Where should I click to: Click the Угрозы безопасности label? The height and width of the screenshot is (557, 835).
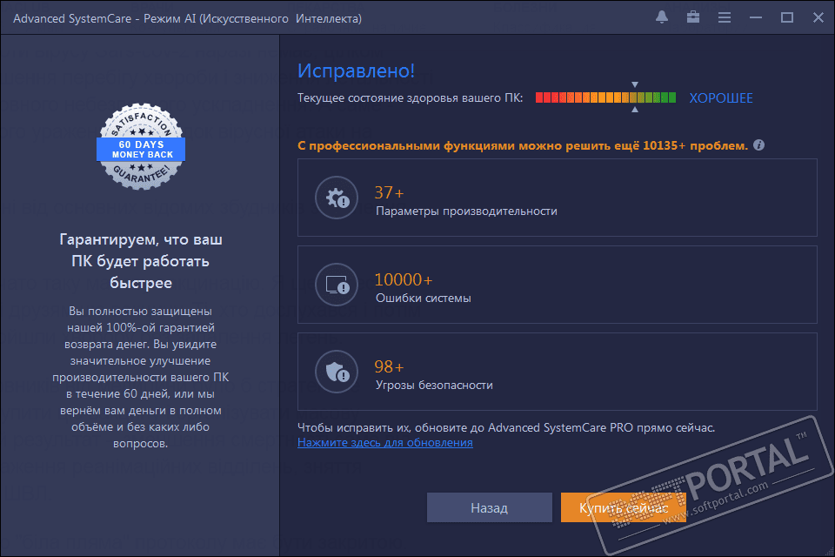(434, 385)
